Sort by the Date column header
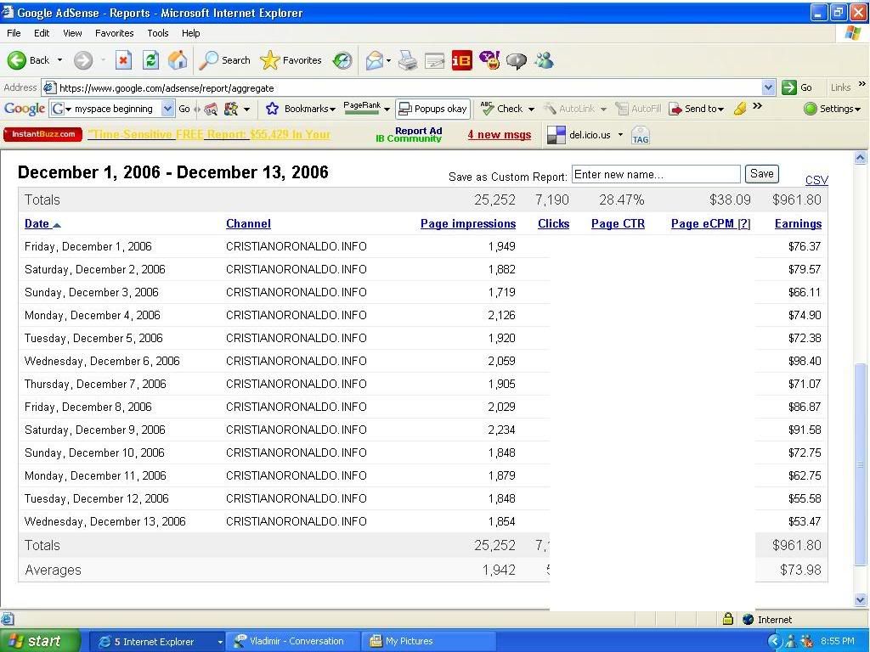The width and height of the screenshot is (870, 652). tap(42, 224)
